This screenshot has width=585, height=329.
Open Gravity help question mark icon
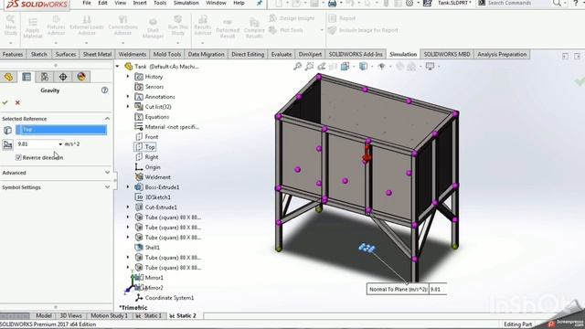(104, 90)
